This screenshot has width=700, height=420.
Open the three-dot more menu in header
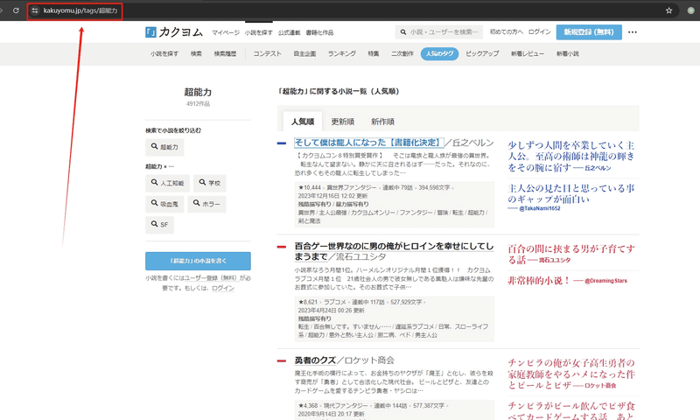click(632, 32)
